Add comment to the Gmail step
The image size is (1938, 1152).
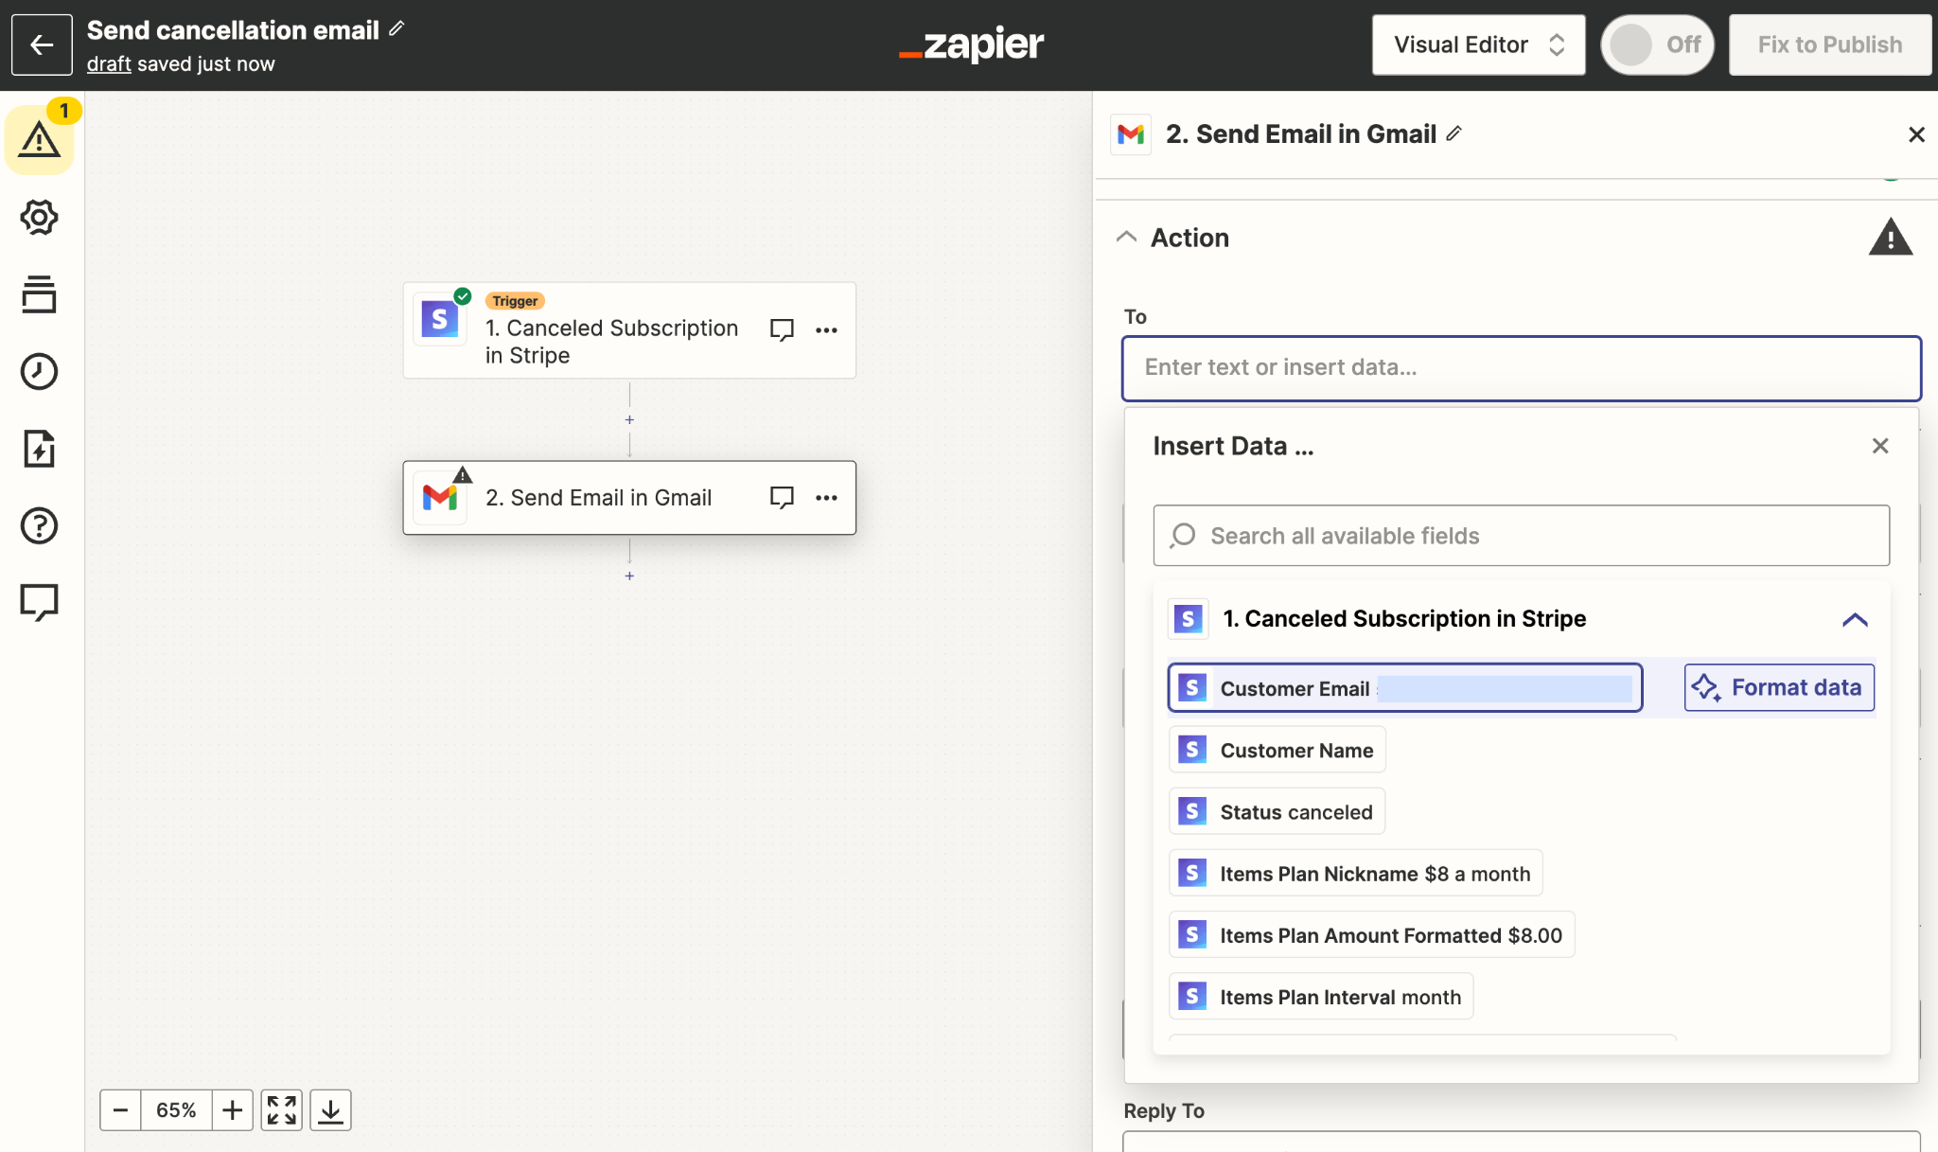(782, 497)
